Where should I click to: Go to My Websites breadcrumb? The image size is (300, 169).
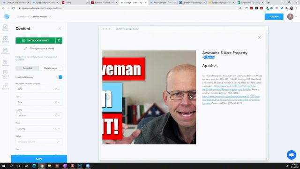click(22, 17)
